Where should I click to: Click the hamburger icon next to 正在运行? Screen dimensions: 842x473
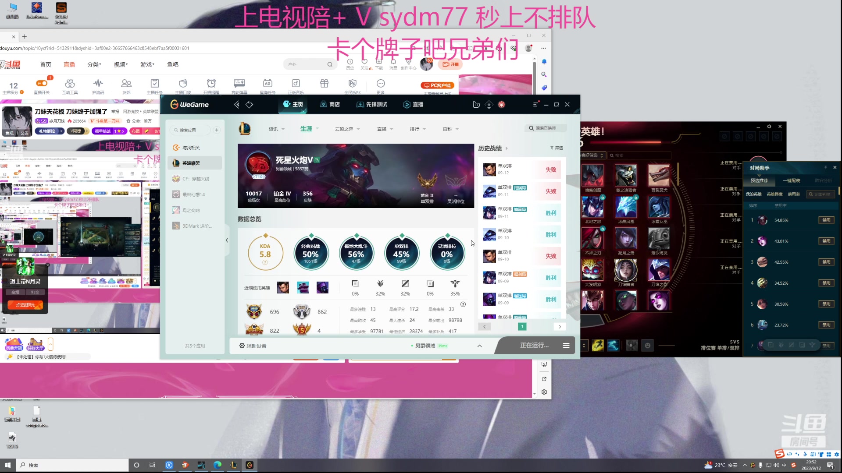[566, 346]
